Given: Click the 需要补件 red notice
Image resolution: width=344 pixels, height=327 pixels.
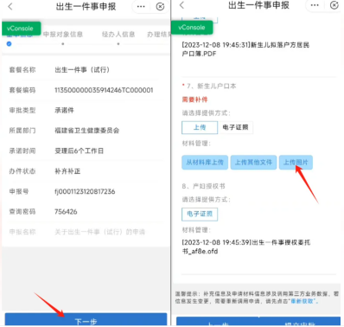Looking at the screenshot, I should [194, 99].
